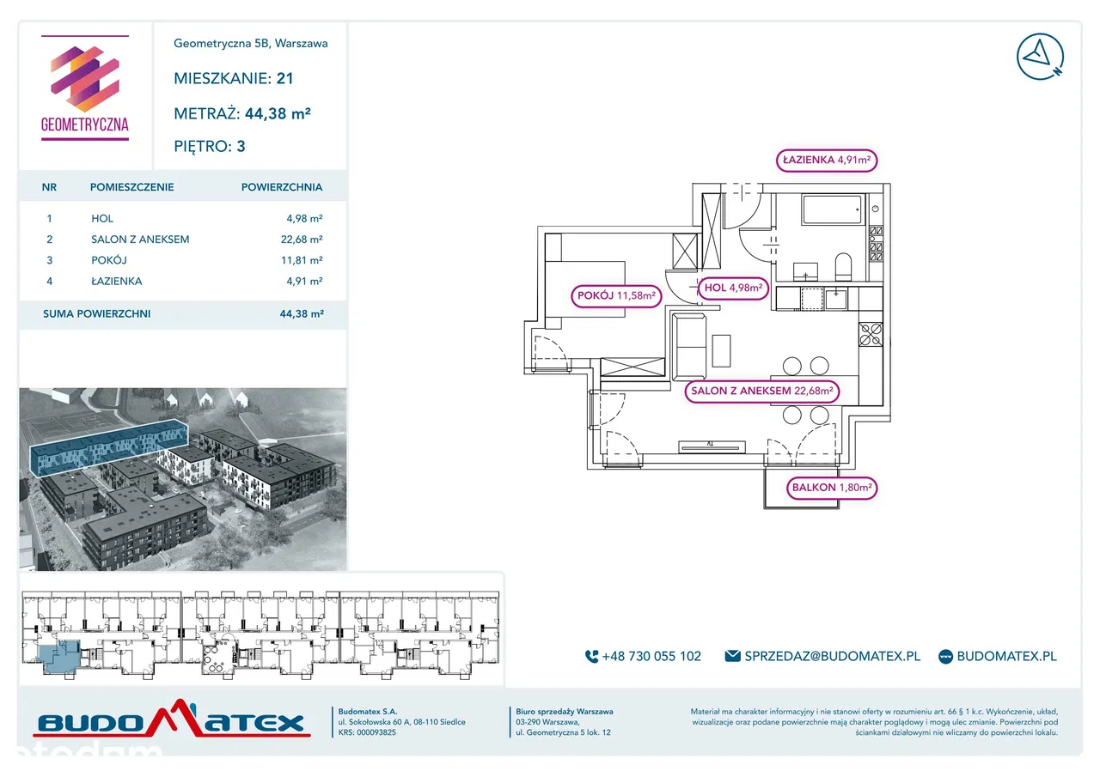Image resolution: width=1100 pixels, height=777 pixels.
Task: Select the BALKON 1,80m² label
Action: [831, 488]
